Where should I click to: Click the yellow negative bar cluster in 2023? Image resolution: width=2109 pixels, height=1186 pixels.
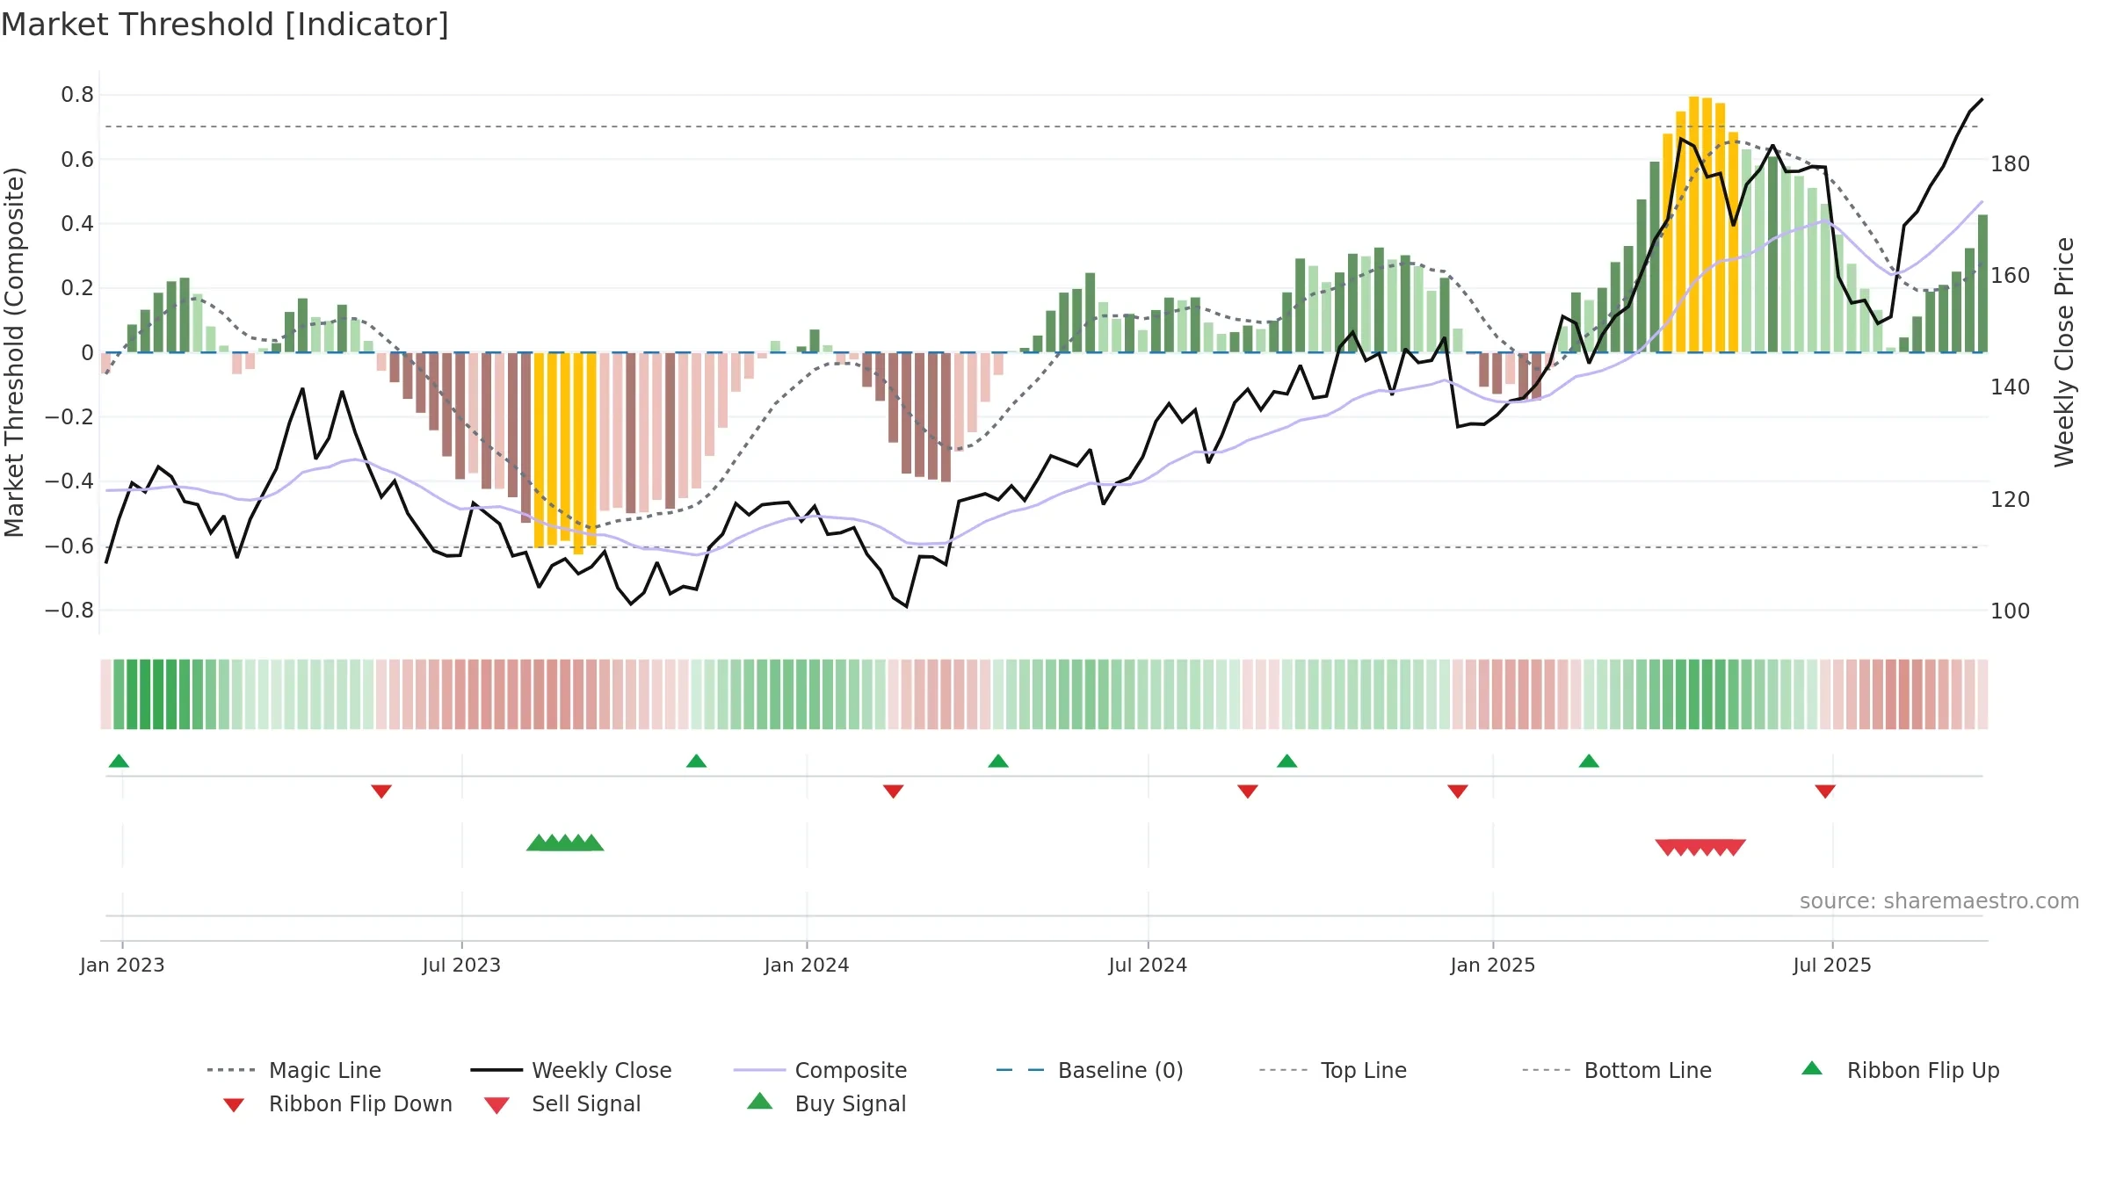(565, 452)
